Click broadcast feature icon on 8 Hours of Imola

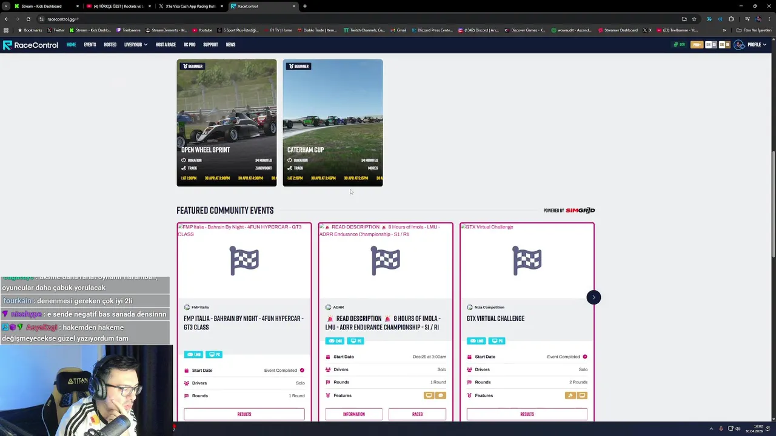pyautogui.click(x=429, y=395)
